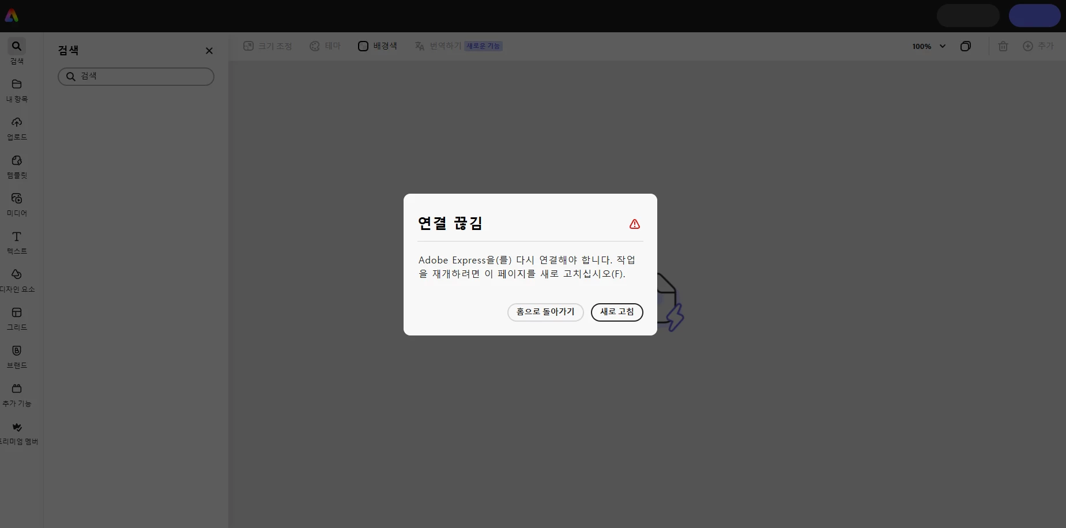Open the 추가 기능 add-ons section
The image size is (1066, 528).
17,395
